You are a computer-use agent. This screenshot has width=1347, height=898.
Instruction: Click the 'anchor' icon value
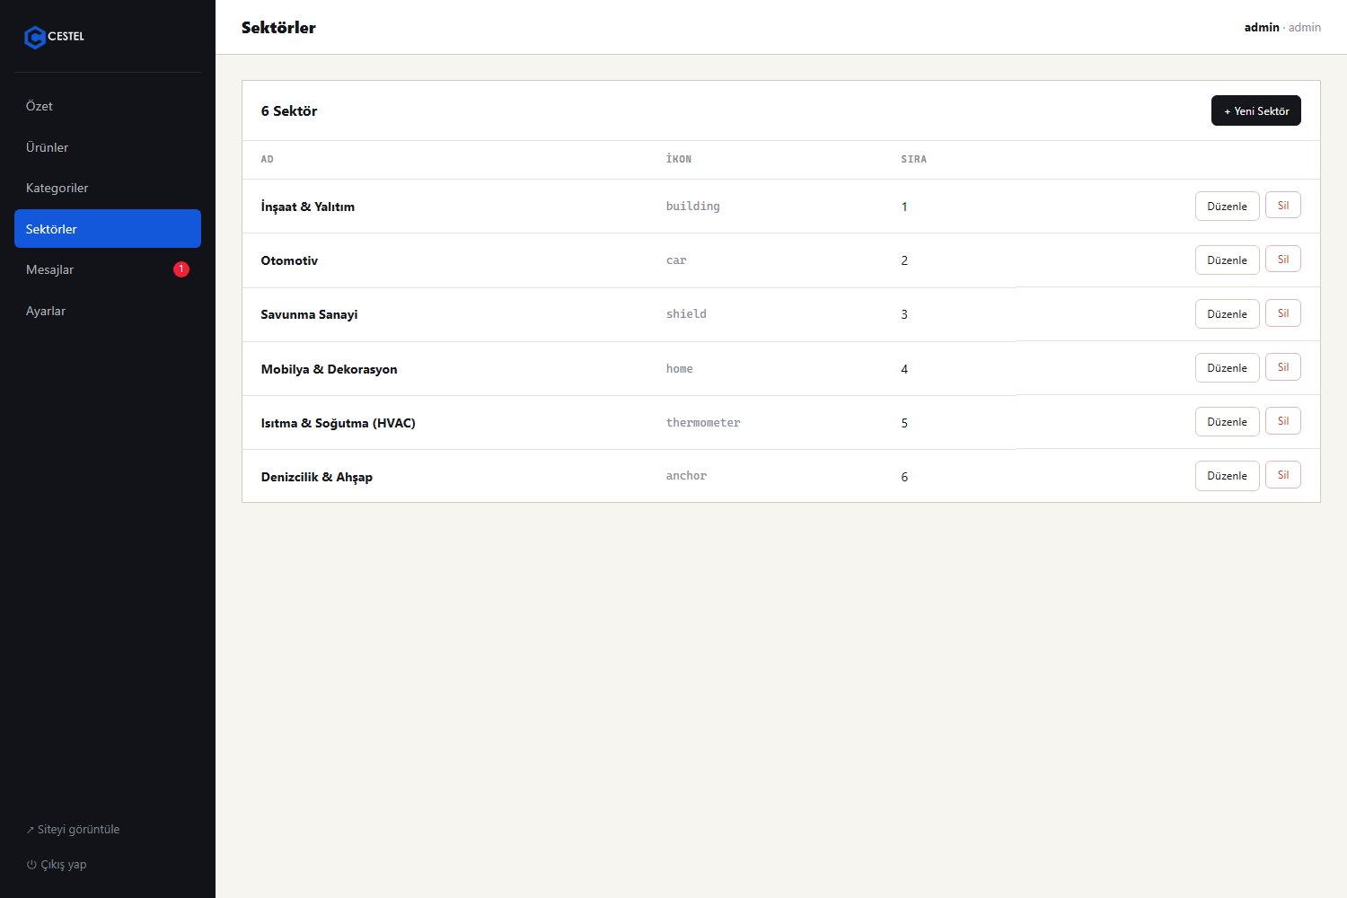click(x=686, y=476)
